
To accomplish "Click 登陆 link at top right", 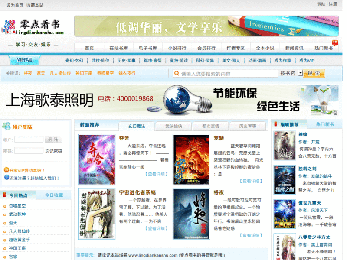I will pos(321,4).
